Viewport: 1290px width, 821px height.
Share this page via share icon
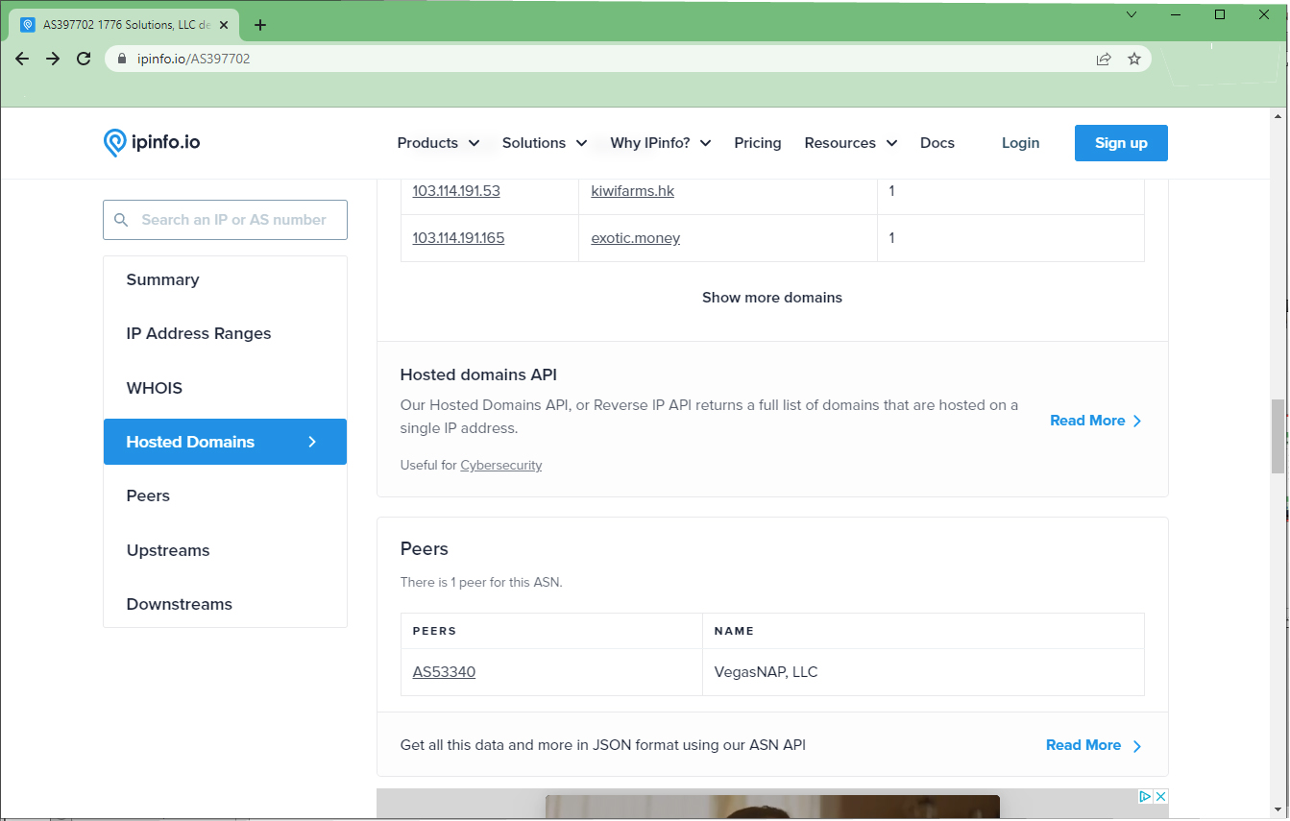[1104, 59]
